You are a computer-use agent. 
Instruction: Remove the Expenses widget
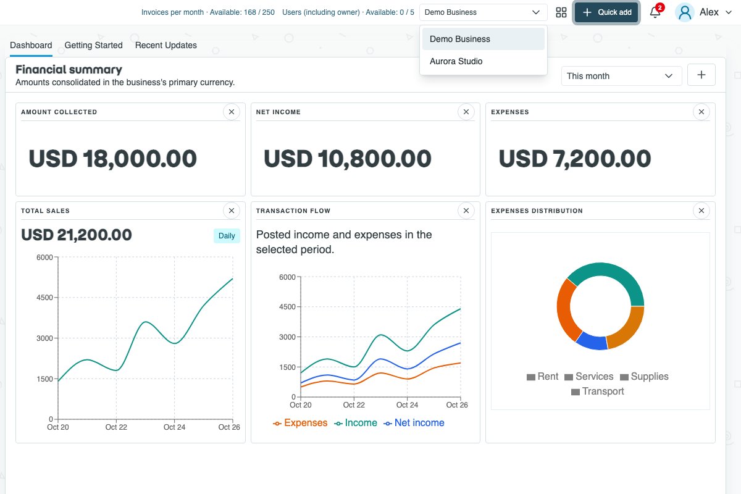pos(701,112)
